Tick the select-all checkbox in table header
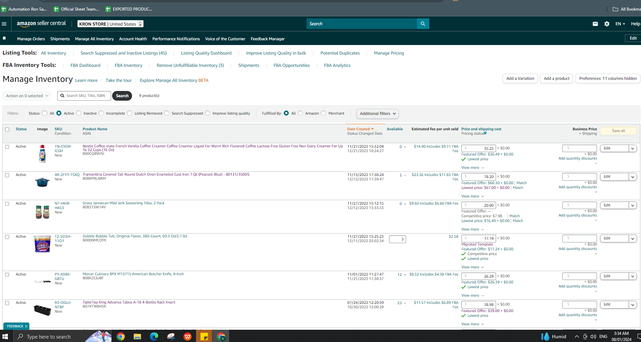Image resolution: width=641 pixels, height=342 pixels. 7,130
